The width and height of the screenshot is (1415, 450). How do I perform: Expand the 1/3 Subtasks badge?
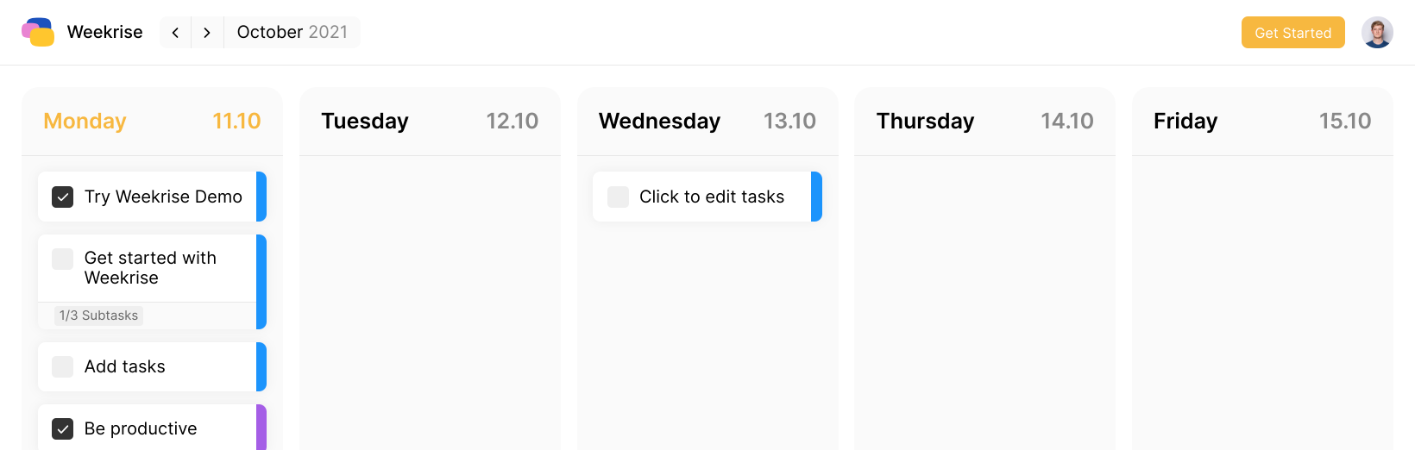[98, 316]
